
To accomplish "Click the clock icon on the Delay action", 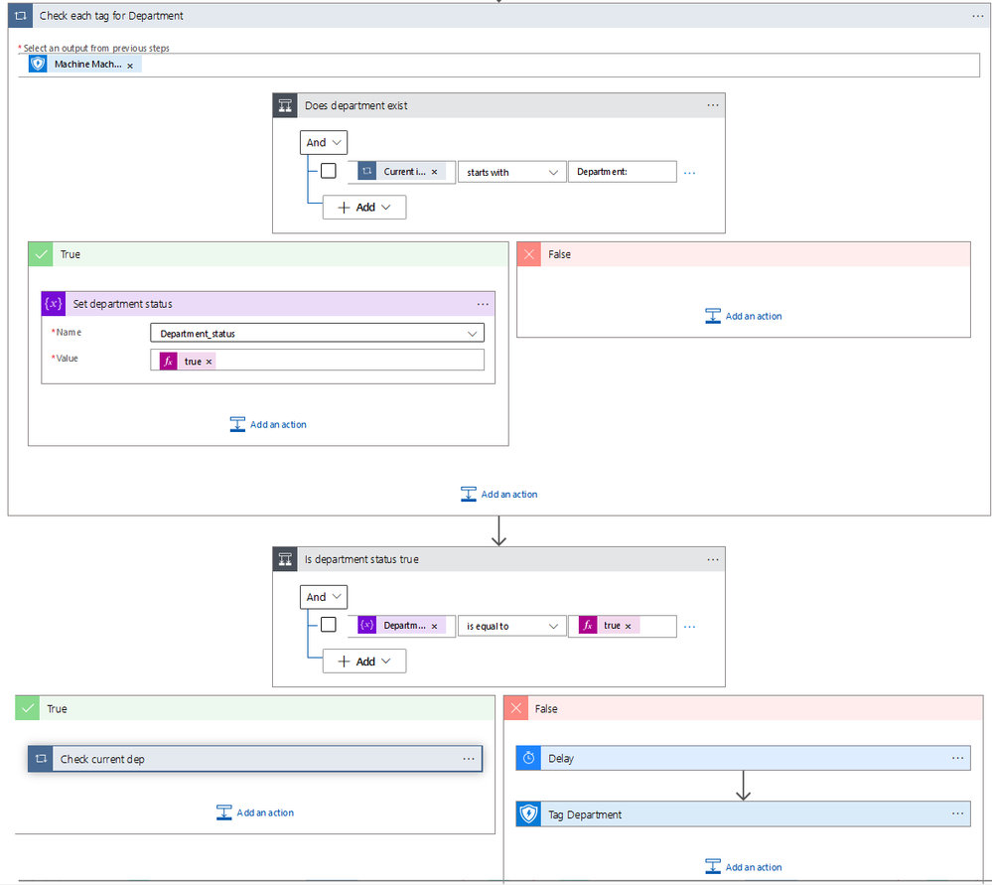I will [x=527, y=758].
